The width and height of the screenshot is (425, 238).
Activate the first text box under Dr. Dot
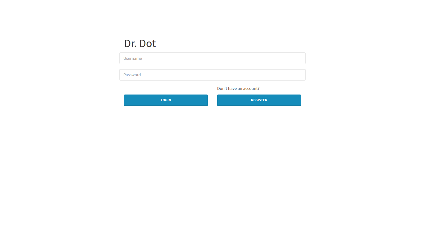tap(212, 58)
